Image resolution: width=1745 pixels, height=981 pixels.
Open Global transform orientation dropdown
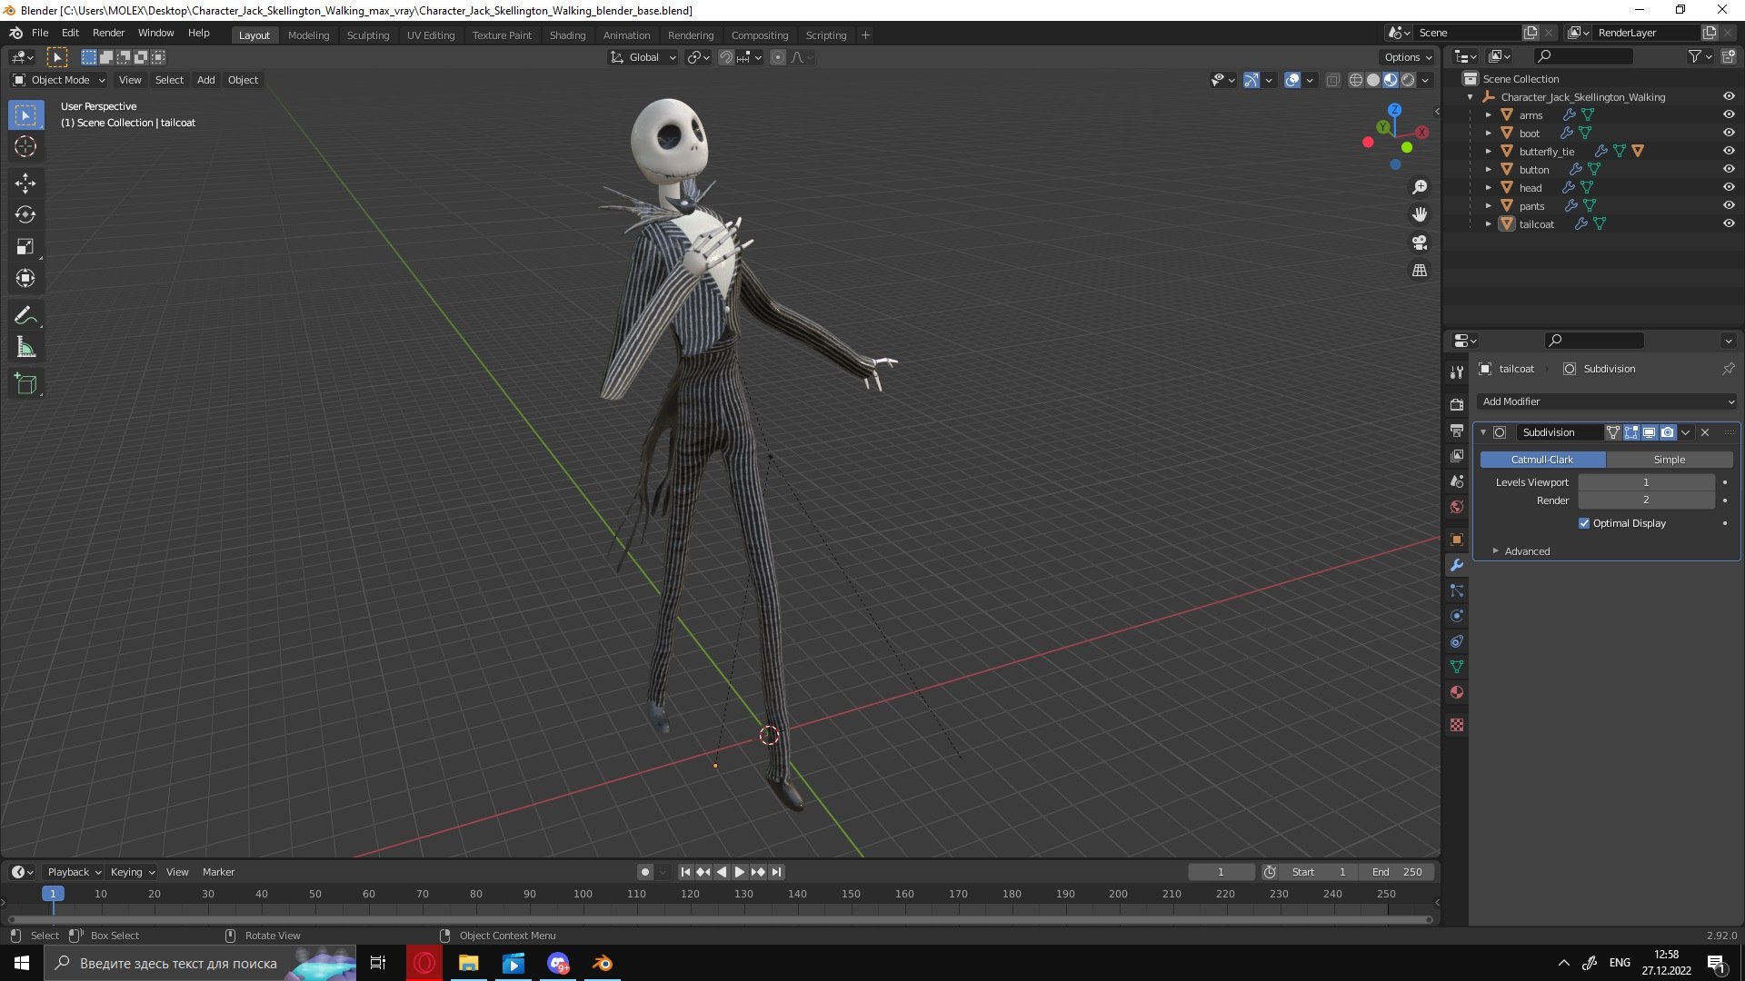[643, 57]
